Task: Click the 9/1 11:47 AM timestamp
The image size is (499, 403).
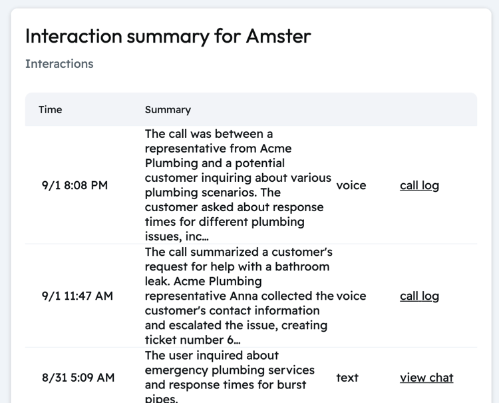Action: point(77,296)
